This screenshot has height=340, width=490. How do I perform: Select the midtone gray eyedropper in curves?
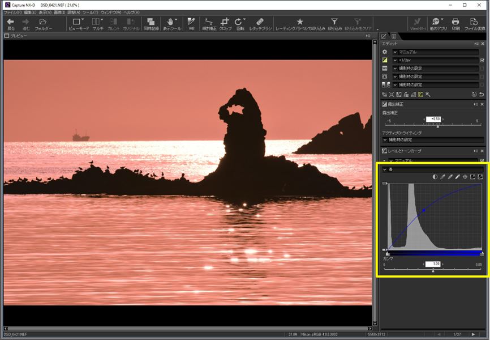pos(450,177)
